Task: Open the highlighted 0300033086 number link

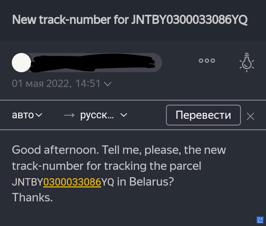Action: (72, 182)
